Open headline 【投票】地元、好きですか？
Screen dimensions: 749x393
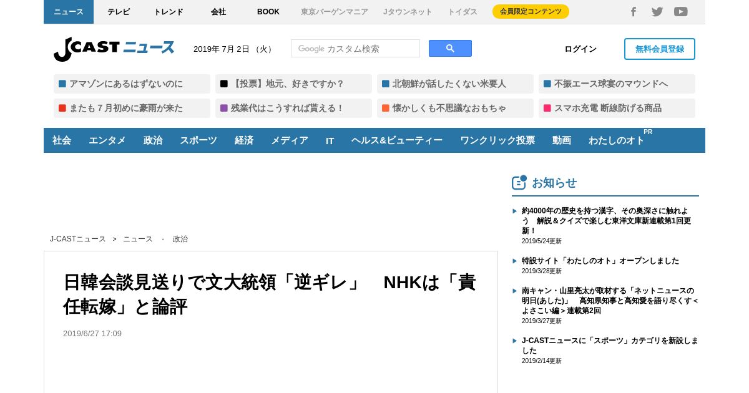click(293, 84)
